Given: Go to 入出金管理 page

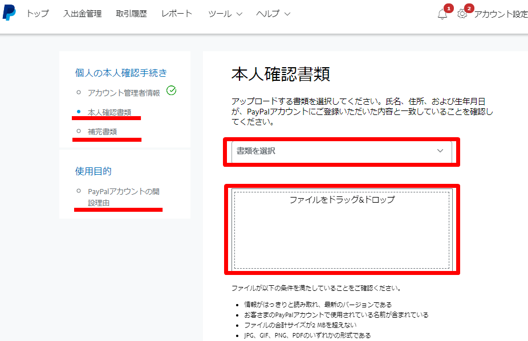Looking at the screenshot, I should coord(83,14).
